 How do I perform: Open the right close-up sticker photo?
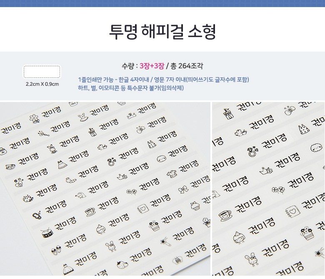pos(268,189)
